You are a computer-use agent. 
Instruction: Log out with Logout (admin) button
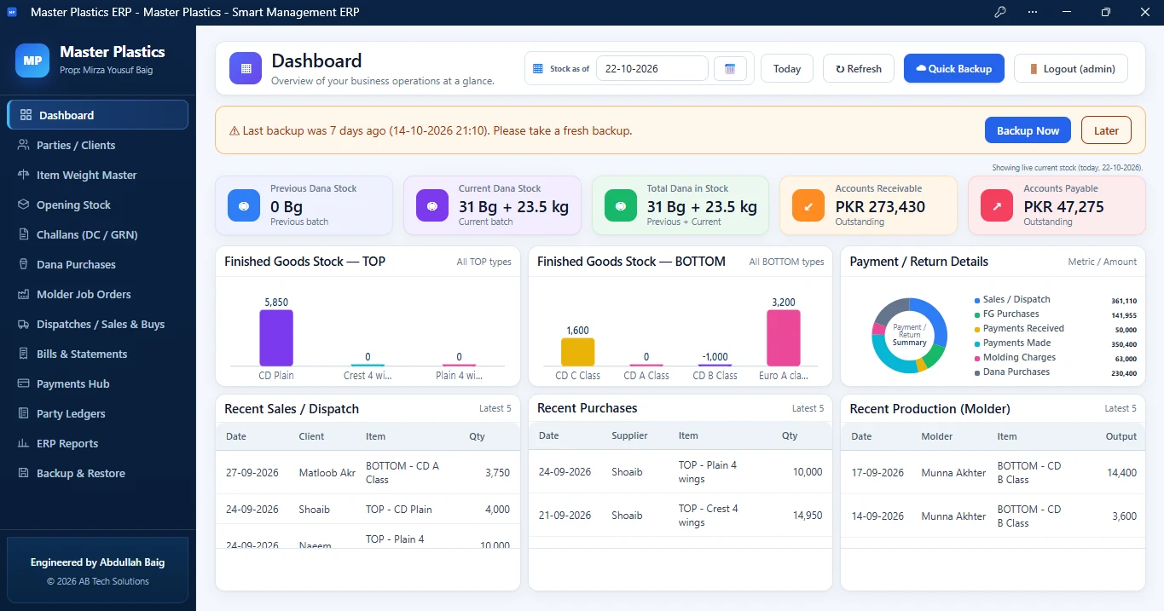click(x=1071, y=68)
